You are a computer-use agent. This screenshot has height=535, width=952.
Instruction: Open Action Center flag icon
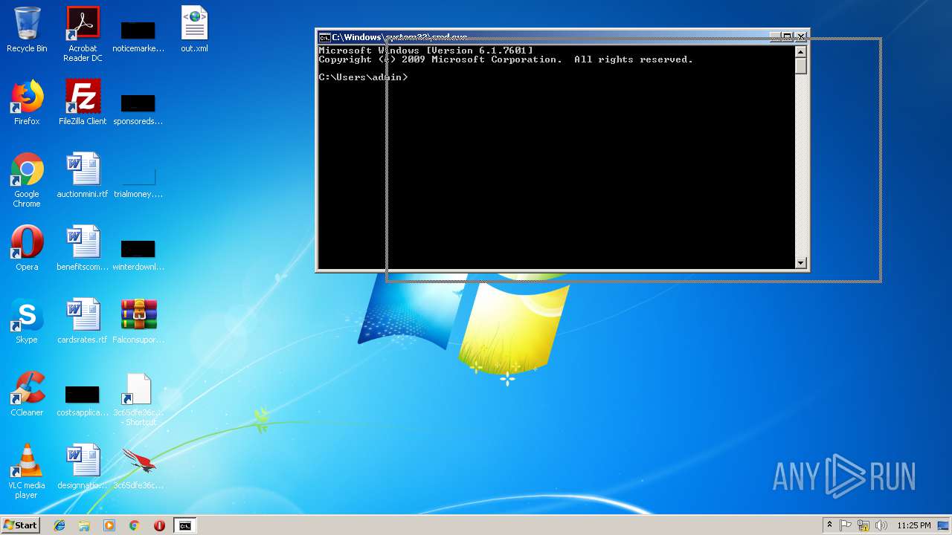pyautogui.click(x=846, y=525)
